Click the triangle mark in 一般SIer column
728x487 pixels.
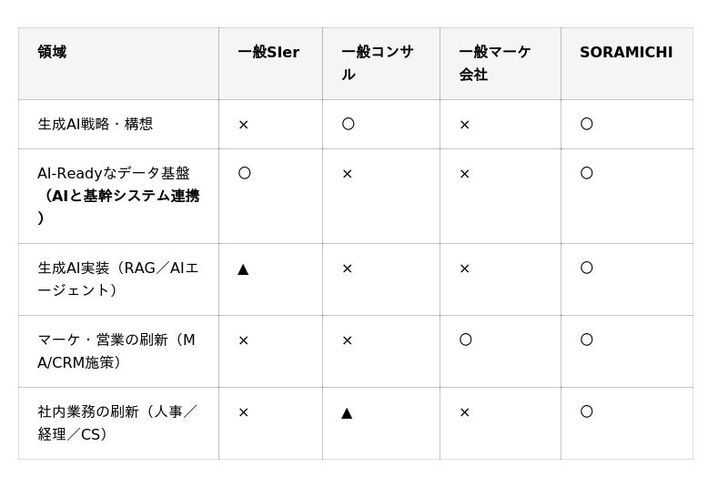pos(243,269)
